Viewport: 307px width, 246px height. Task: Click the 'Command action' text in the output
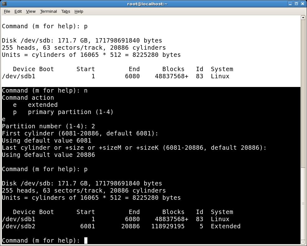[x=28, y=98]
